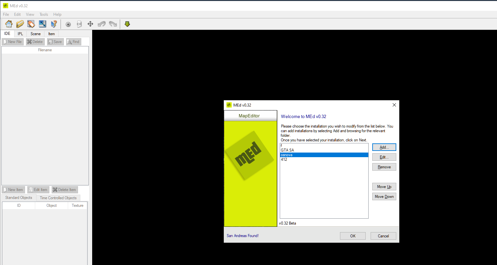Click the Remove button
The width and height of the screenshot is (497, 265).
384,167
